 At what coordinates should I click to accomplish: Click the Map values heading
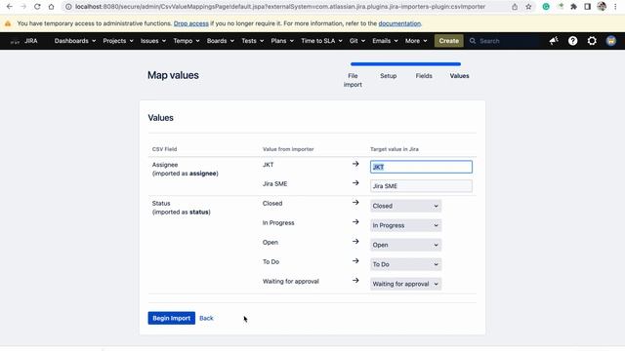click(173, 75)
